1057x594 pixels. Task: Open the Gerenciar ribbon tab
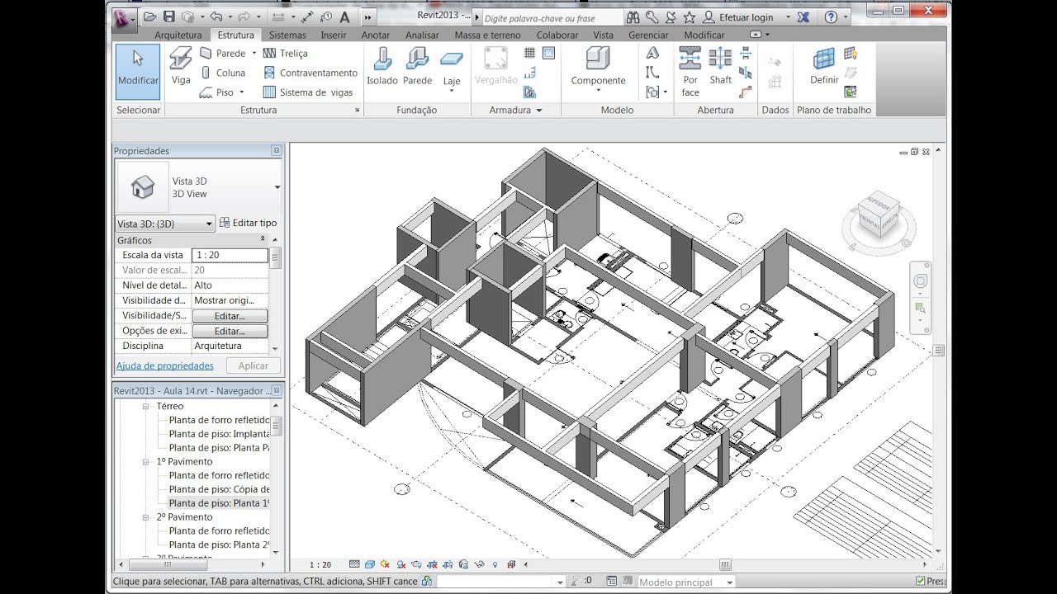[x=648, y=35]
